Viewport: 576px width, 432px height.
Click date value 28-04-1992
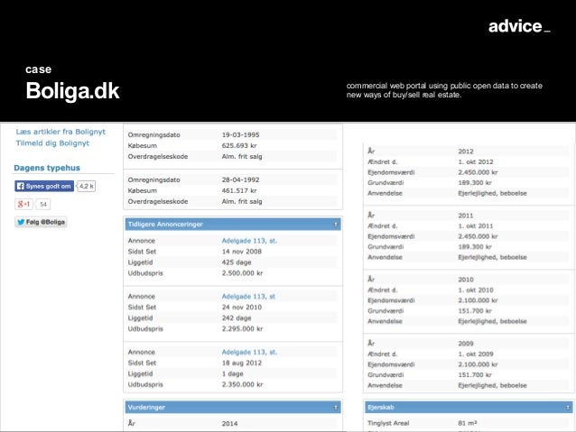(x=241, y=179)
